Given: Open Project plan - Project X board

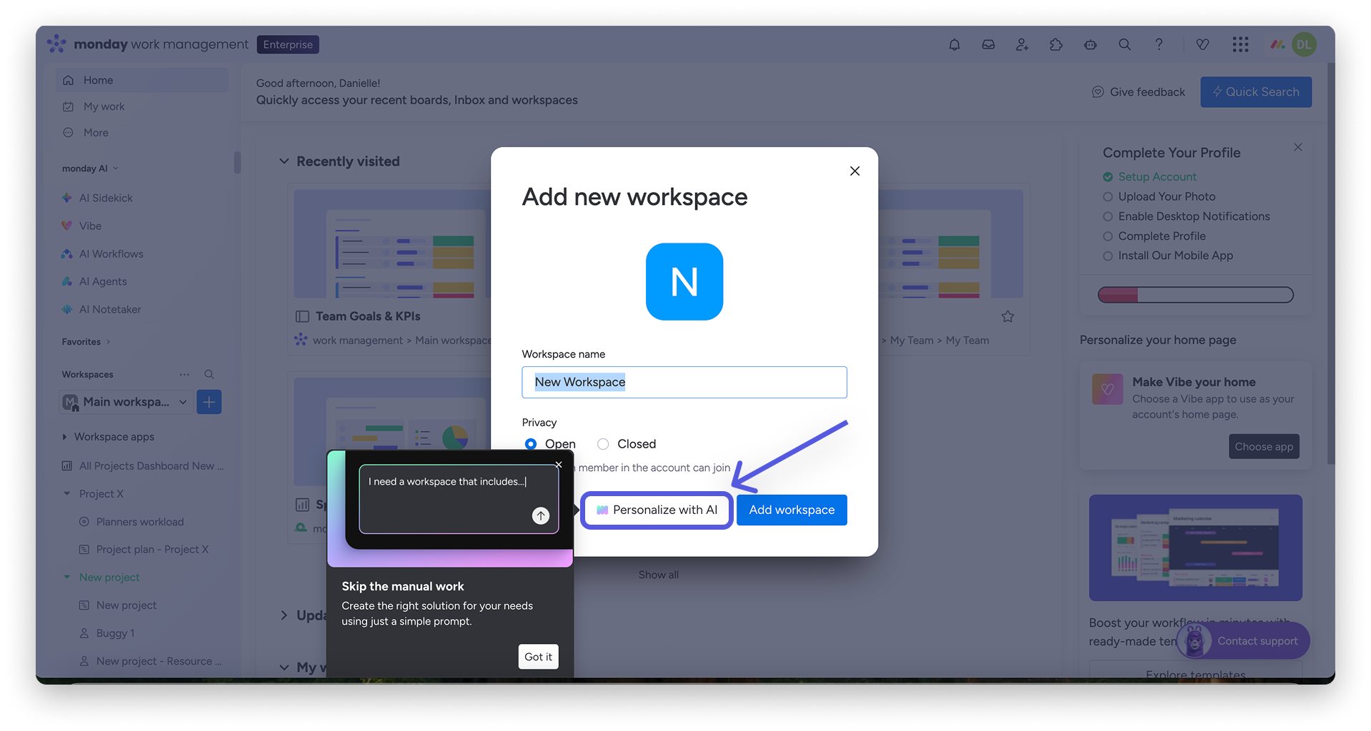Looking at the screenshot, I should click(152, 550).
